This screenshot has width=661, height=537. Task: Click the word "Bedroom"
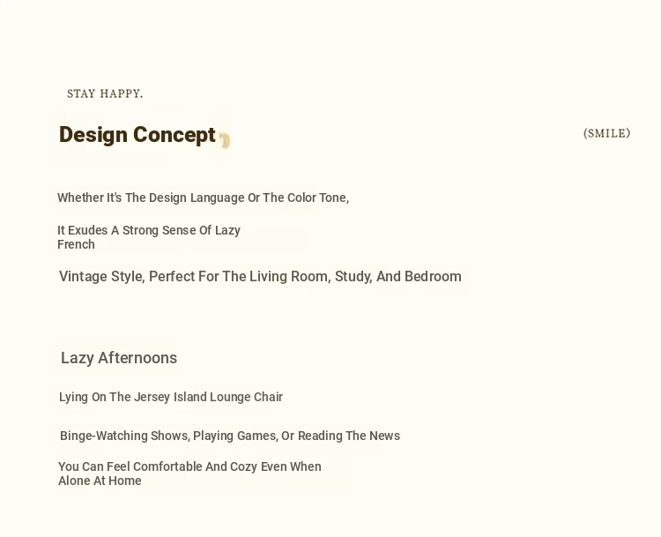[433, 277]
